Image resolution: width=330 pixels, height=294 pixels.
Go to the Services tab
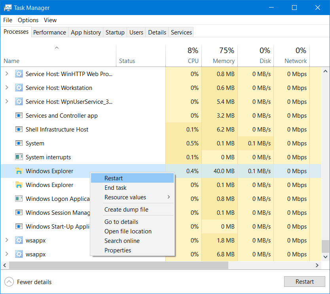(x=181, y=32)
